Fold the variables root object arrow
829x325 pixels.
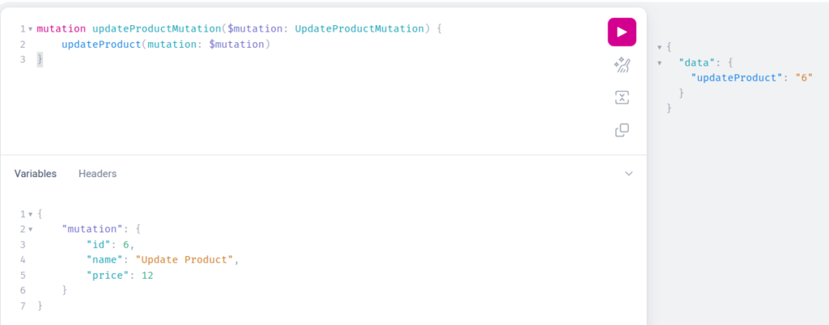point(30,214)
